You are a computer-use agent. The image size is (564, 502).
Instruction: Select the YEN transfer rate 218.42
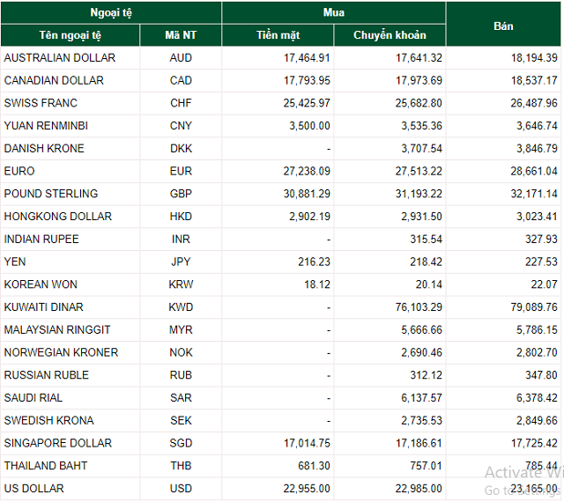426,262
